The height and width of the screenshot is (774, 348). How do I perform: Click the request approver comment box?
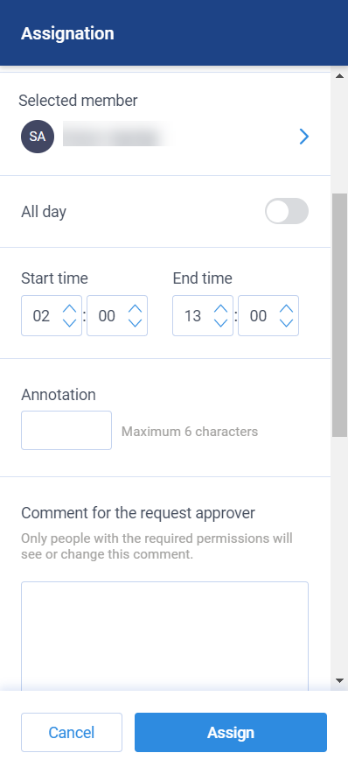[164, 637]
